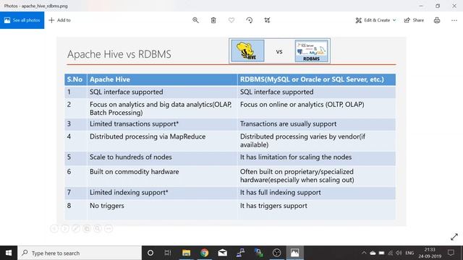This screenshot has height=260, width=463.
Task: Open the Mail app from taskbar
Action: point(222,253)
